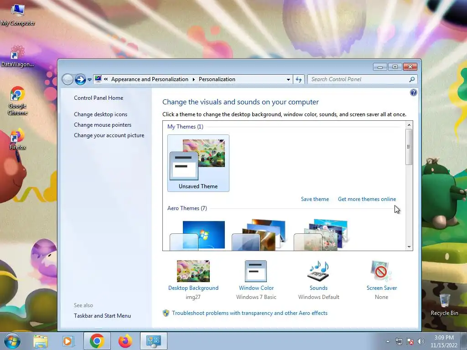Maximize the Personalization window
This screenshot has width=467, height=350.
[395, 67]
